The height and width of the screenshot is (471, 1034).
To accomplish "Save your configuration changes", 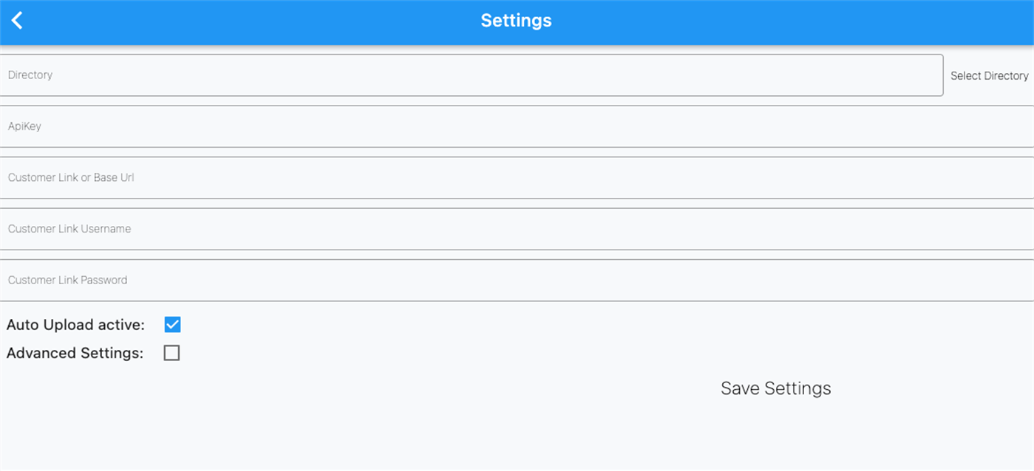I will pyautogui.click(x=775, y=388).
